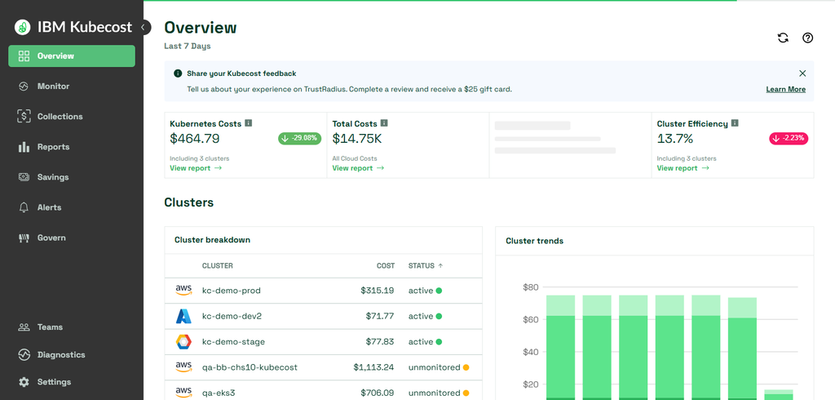Image resolution: width=835 pixels, height=400 pixels.
Task: Click the AWS icon for qa-bb-chs10-kubecost
Action: point(183,367)
